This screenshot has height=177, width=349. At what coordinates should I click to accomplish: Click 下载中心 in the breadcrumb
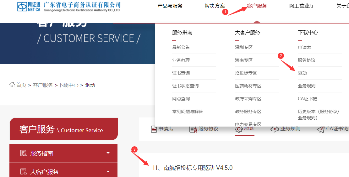(x=68, y=85)
